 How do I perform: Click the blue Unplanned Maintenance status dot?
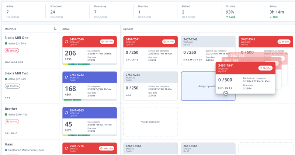6,150
